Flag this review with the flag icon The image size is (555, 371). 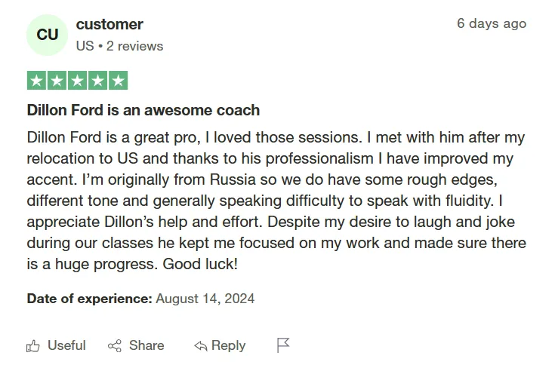tap(283, 345)
